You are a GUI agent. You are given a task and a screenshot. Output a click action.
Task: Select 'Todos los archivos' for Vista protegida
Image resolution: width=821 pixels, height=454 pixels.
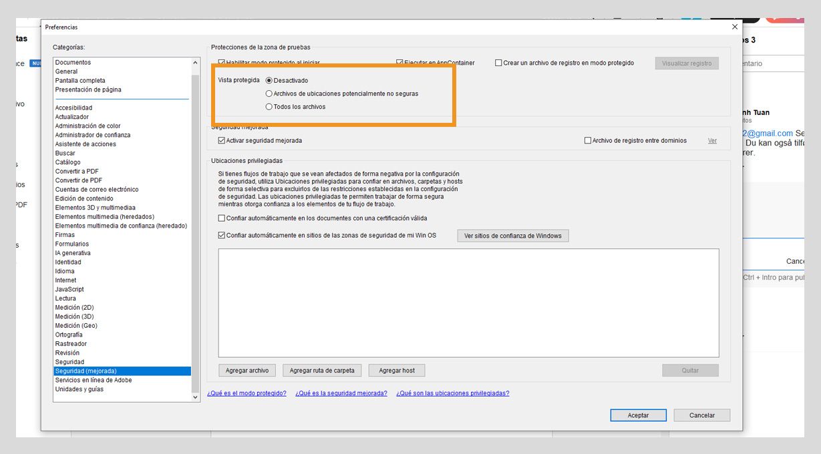point(269,107)
